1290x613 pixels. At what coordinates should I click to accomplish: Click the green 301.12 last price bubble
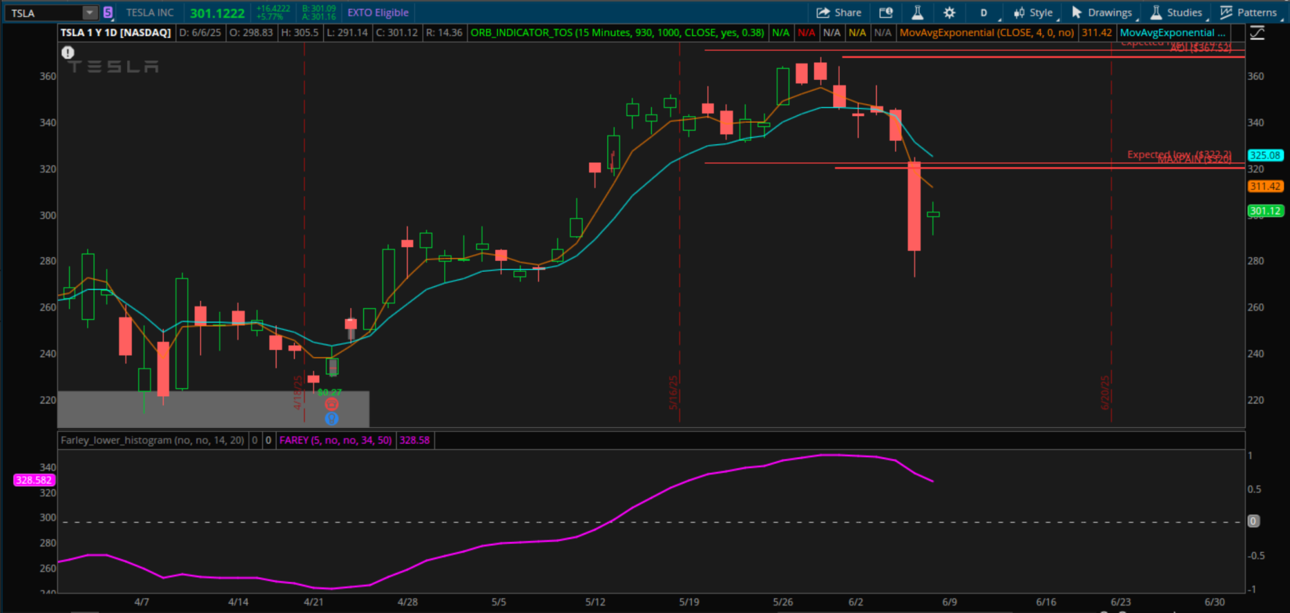(1266, 211)
